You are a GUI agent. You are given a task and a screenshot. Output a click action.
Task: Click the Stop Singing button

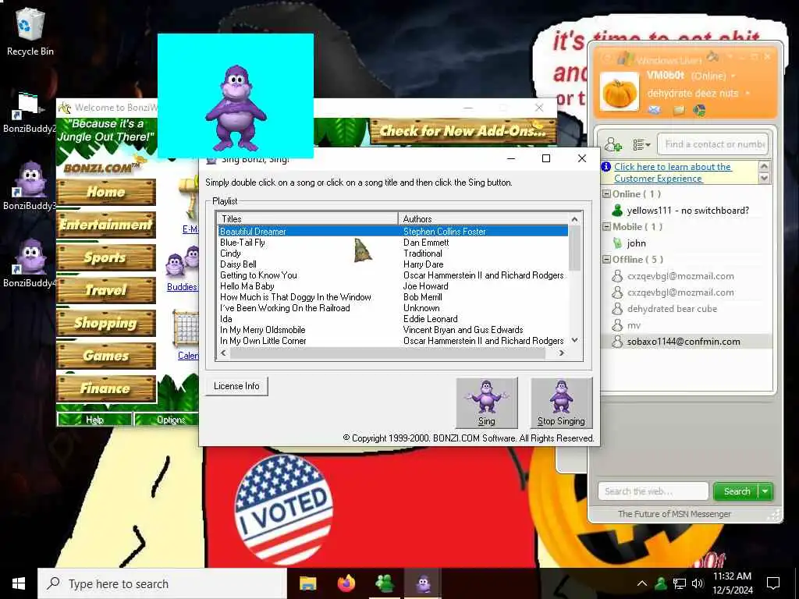(561, 403)
